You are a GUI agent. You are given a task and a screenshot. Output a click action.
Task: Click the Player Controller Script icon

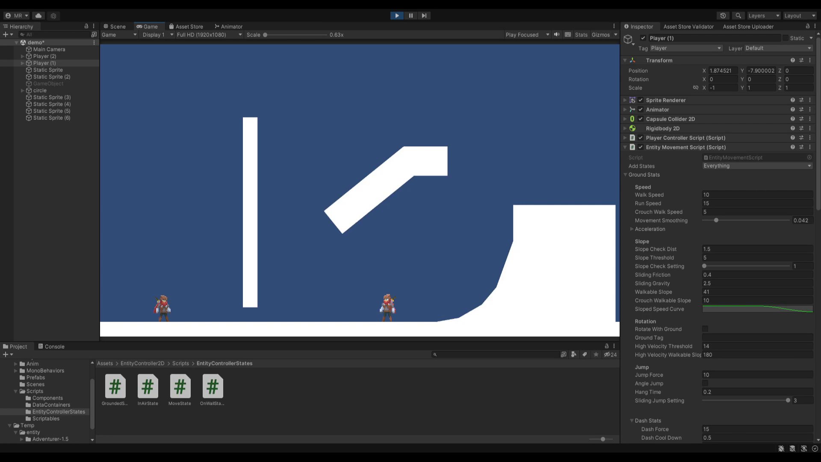633,138
